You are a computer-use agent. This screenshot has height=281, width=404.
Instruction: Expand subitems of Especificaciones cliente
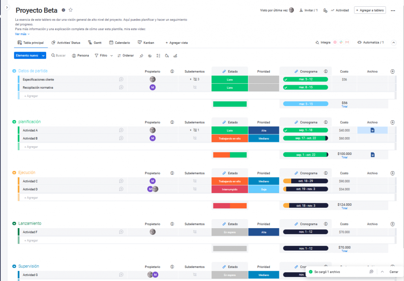point(191,79)
